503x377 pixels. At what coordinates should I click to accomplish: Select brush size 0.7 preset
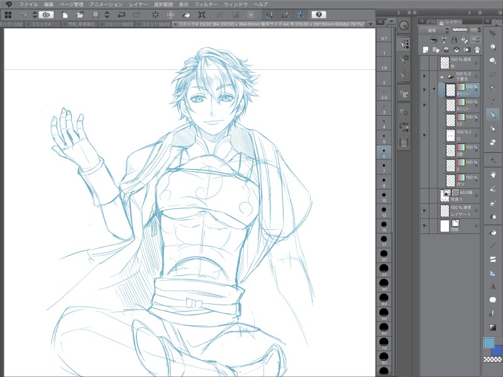384,35
